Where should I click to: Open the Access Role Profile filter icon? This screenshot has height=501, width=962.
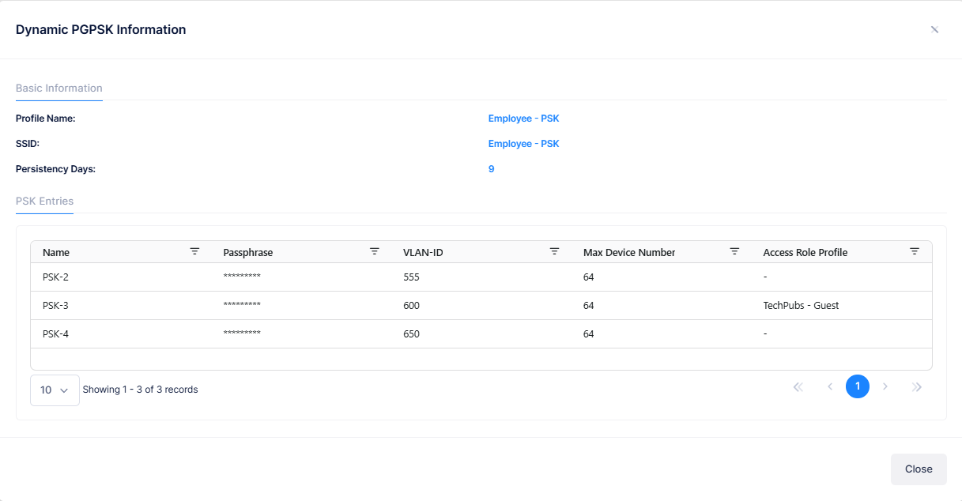click(915, 251)
